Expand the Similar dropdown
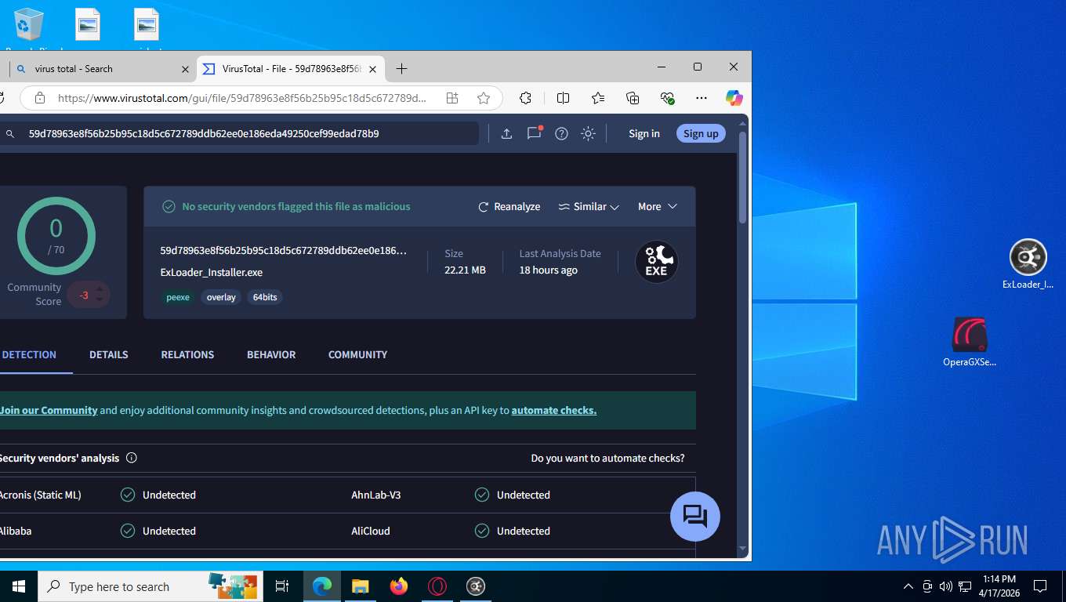Image resolution: width=1066 pixels, height=602 pixels. coord(589,207)
